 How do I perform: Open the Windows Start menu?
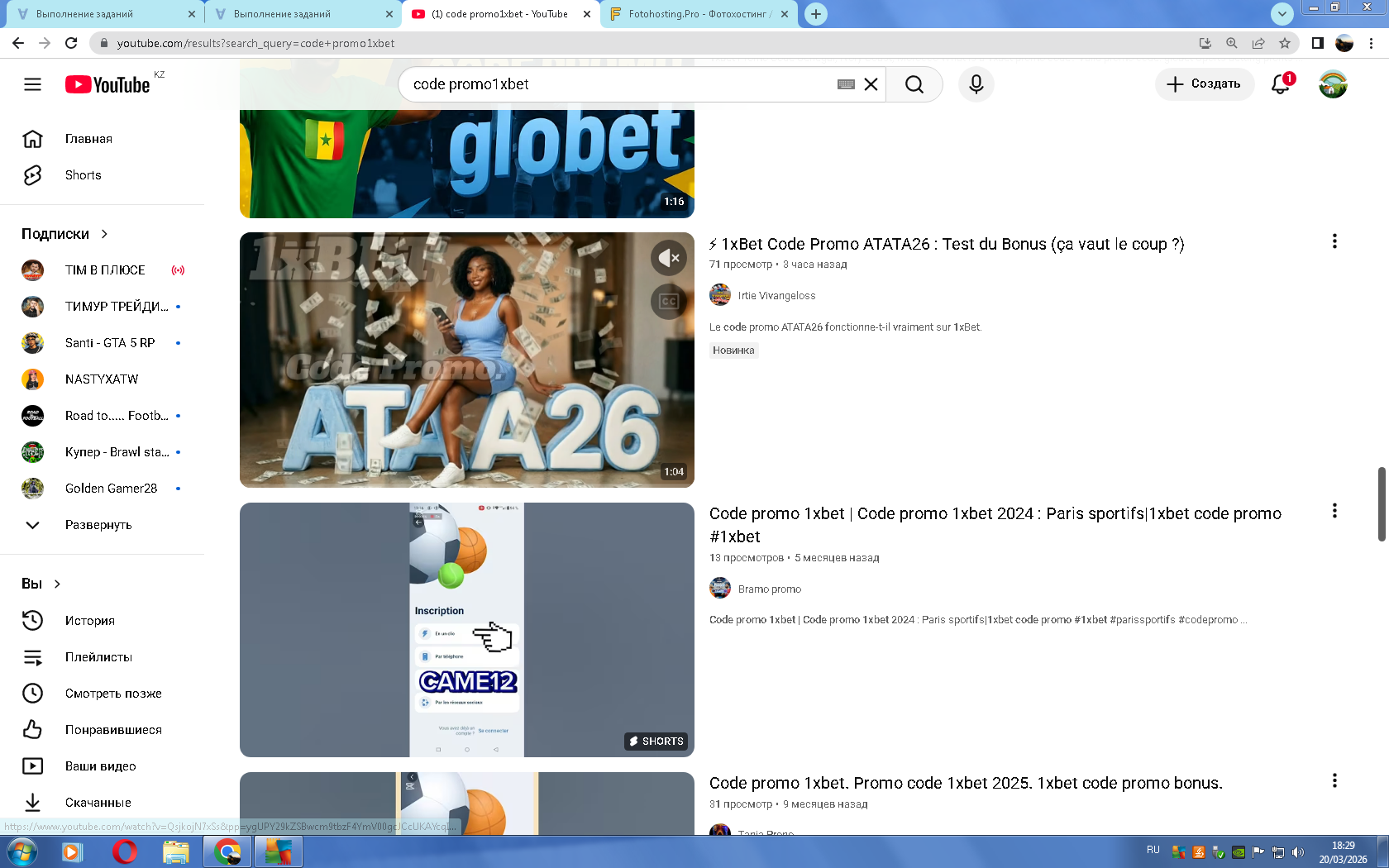click(21, 851)
